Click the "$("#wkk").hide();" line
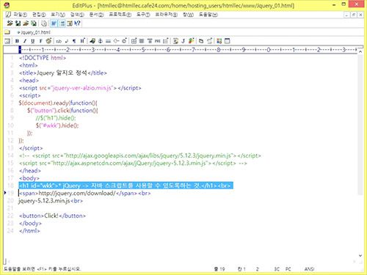This screenshot has width=367, height=275. click(57, 125)
